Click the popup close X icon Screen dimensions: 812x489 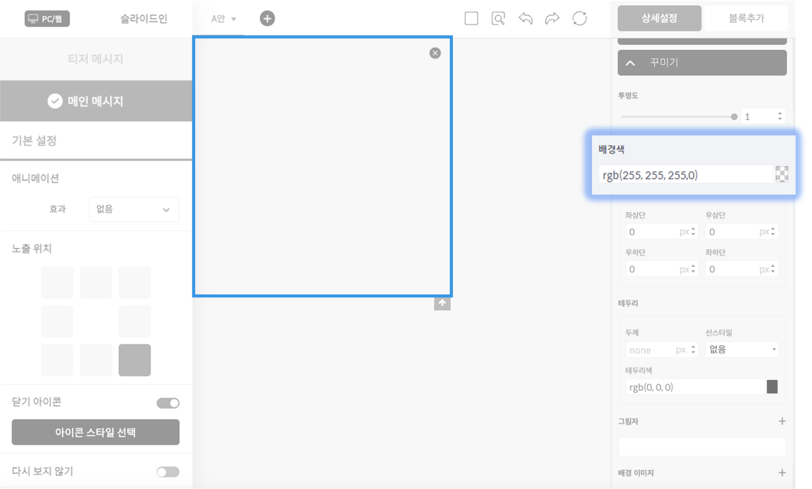tap(435, 53)
